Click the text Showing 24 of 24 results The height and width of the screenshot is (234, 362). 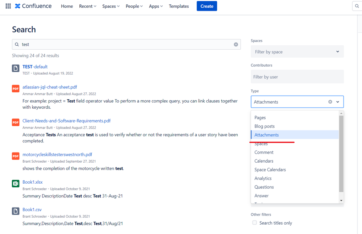point(36,56)
